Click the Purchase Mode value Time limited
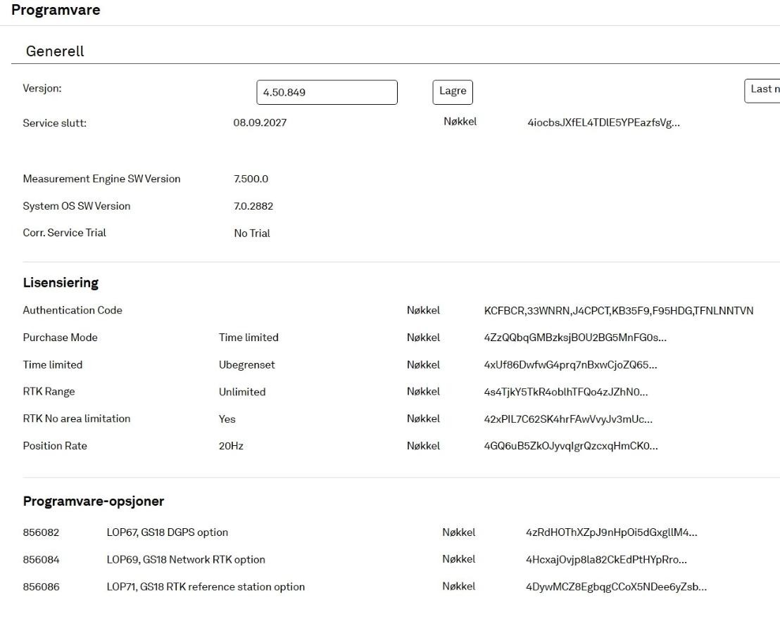This screenshot has width=780, height=633. pyautogui.click(x=249, y=338)
